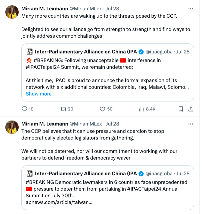Screen dimensions: 202x214
Task: Open the apnews.com article link
Action: click(59, 202)
